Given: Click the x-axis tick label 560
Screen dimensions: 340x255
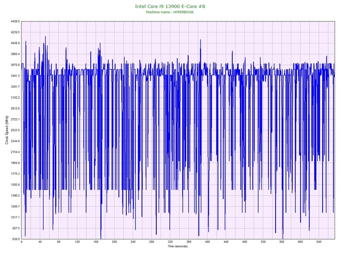Looking at the screenshot, I should point(282,242).
